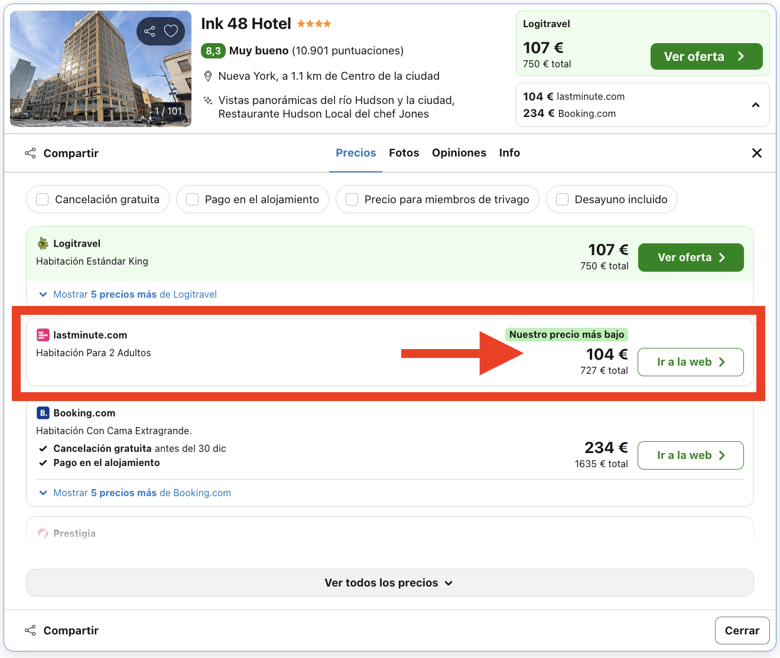This screenshot has width=780, height=658.
Task: Close the hotel details panel with X
Action: [x=756, y=153]
